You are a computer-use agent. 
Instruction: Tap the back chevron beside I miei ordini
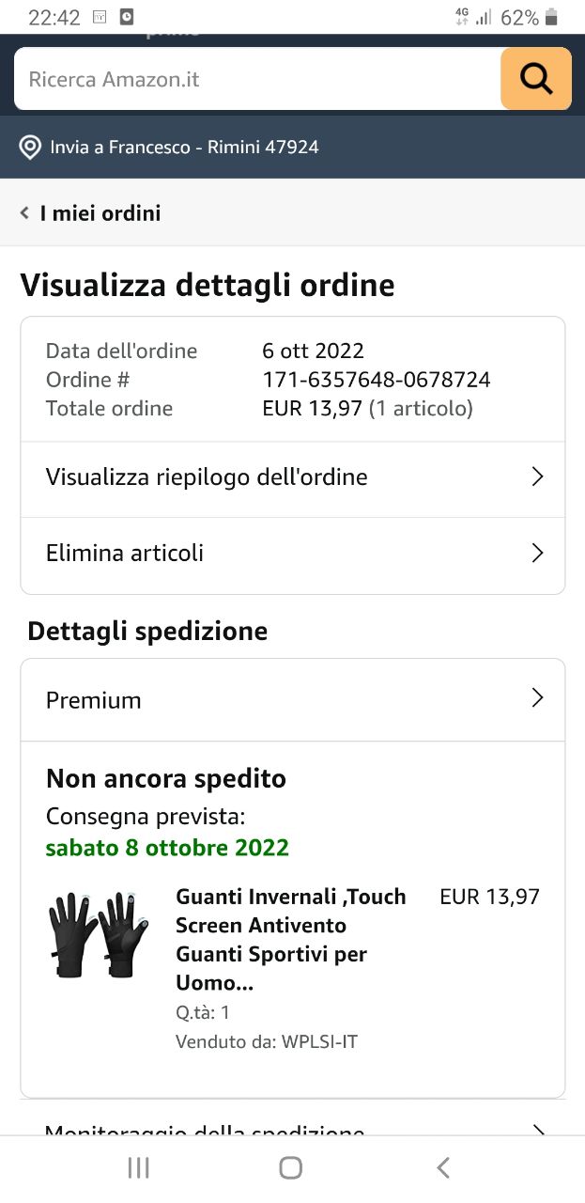[x=25, y=213]
